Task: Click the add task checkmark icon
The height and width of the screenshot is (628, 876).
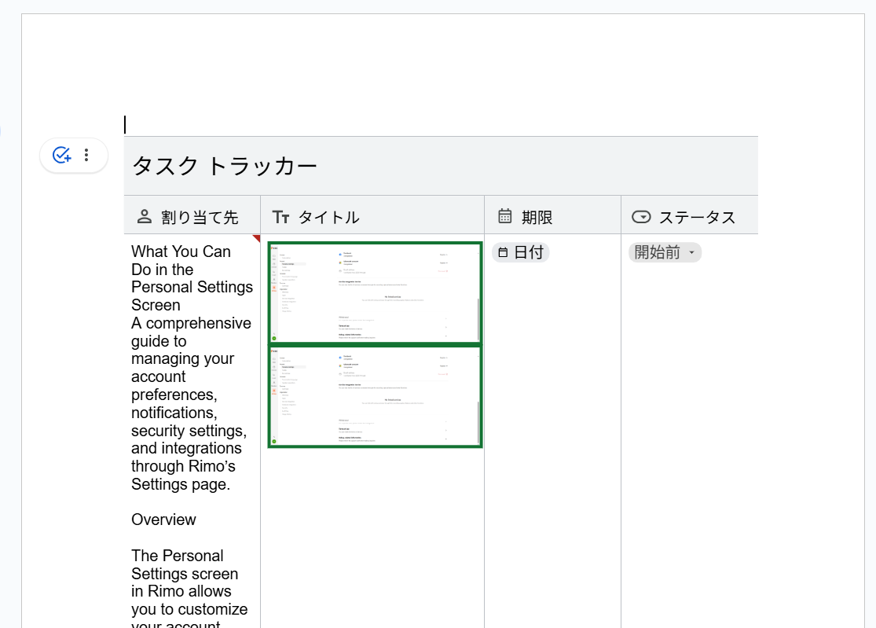Action: (62, 155)
